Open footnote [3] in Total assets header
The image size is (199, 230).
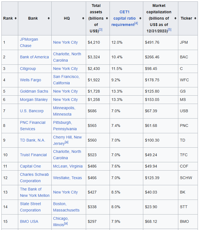[100, 30]
